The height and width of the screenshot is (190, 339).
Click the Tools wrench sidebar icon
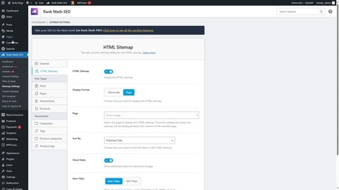(3, 171)
